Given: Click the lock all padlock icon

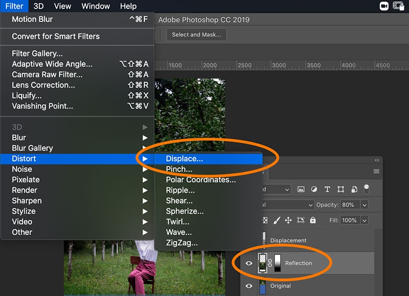Looking at the screenshot, I should click(312, 221).
